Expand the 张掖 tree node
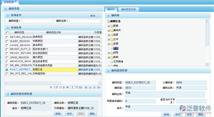 pos(108,26)
